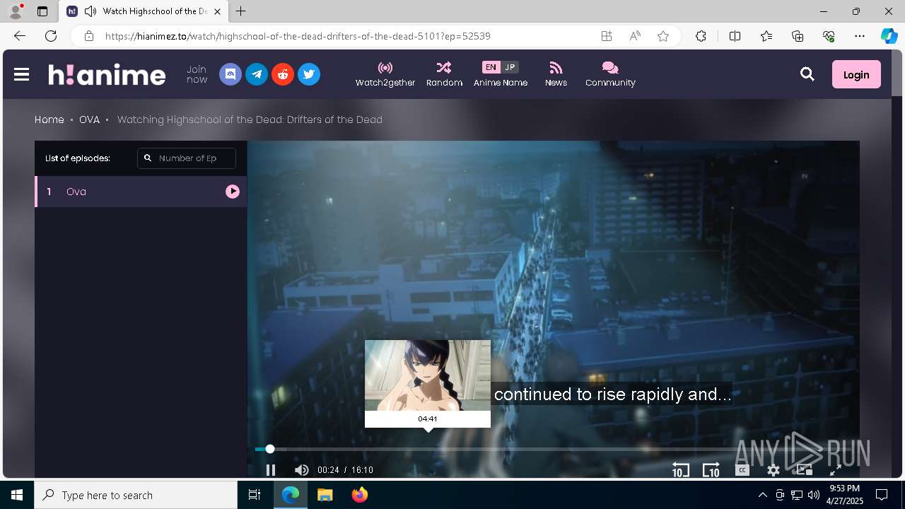This screenshot has width=905, height=509.
Task: Switch anime name language to EN
Action: coord(491,67)
